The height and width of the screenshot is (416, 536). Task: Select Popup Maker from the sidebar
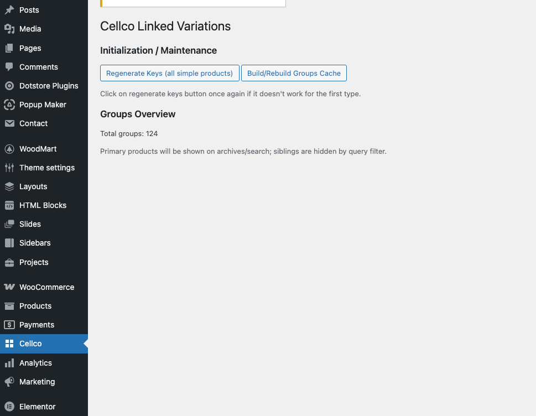click(44, 105)
